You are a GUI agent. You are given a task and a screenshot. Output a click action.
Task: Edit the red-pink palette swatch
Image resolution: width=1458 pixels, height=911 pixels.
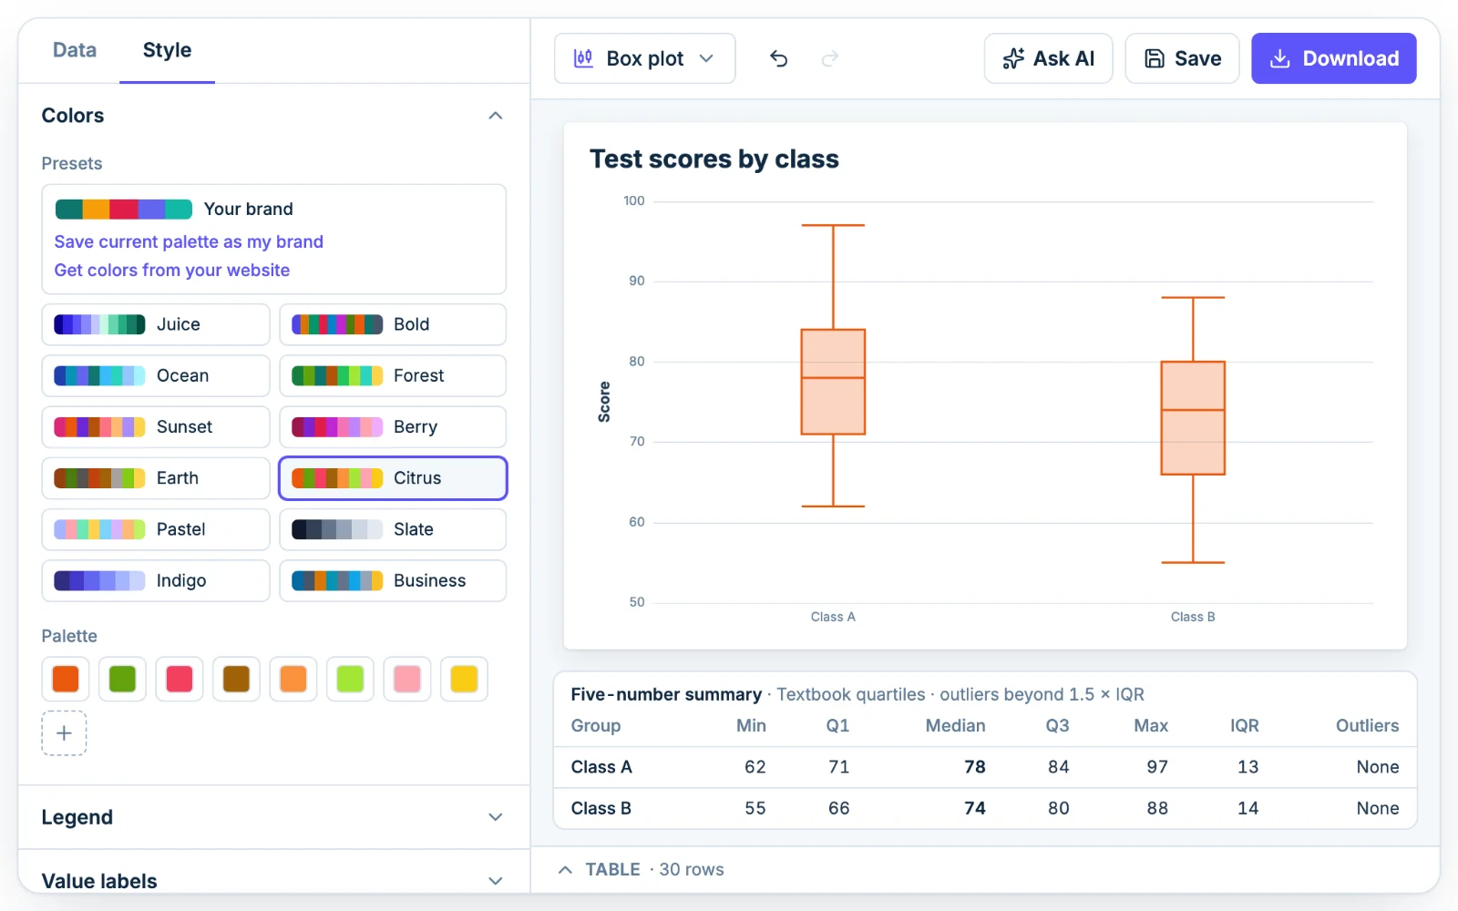pyautogui.click(x=180, y=679)
